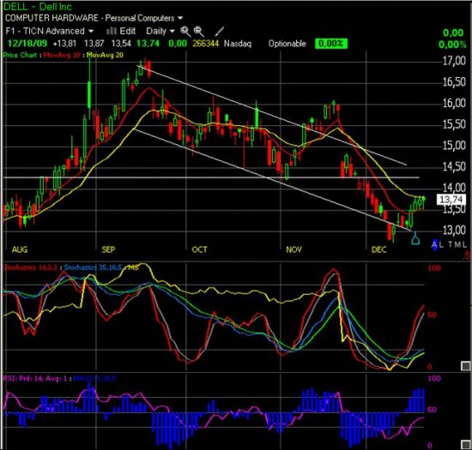The height and width of the screenshot is (450, 472).
Task: Click the gray square at the RSI pane corner
Action: (x=466, y=444)
